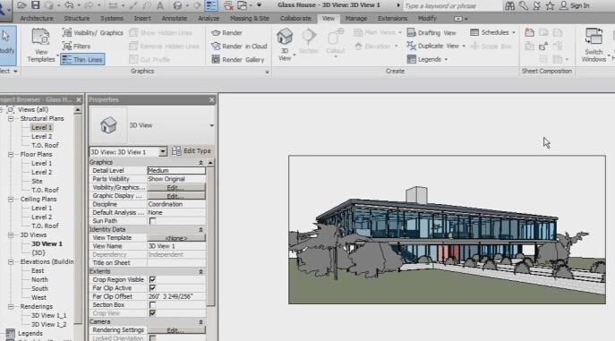Open the 3D View type selector dropdown
The image size is (615, 341).
pyautogui.click(x=211, y=125)
